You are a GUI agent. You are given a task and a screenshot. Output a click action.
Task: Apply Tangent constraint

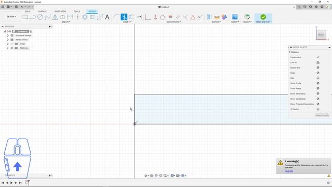tap(162, 17)
